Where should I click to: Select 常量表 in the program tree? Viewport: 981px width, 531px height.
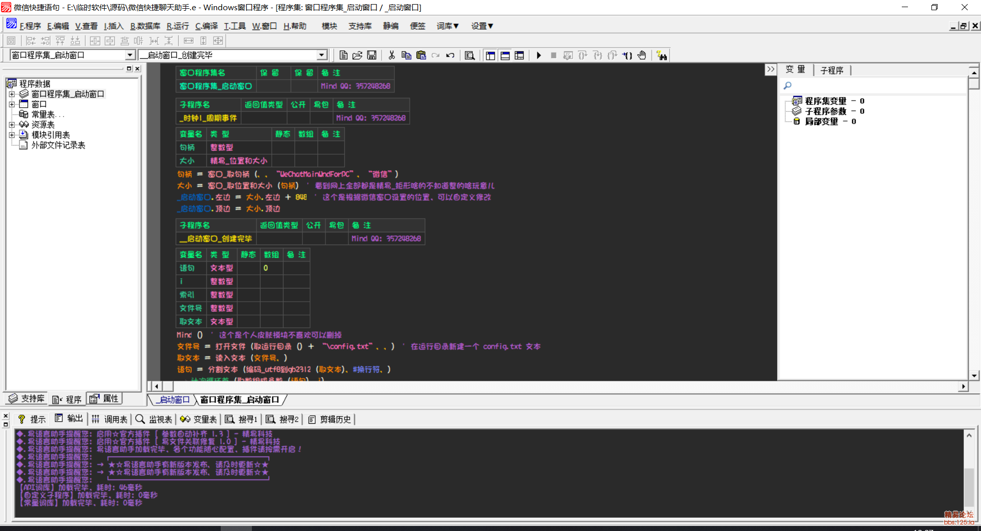click(43, 114)
